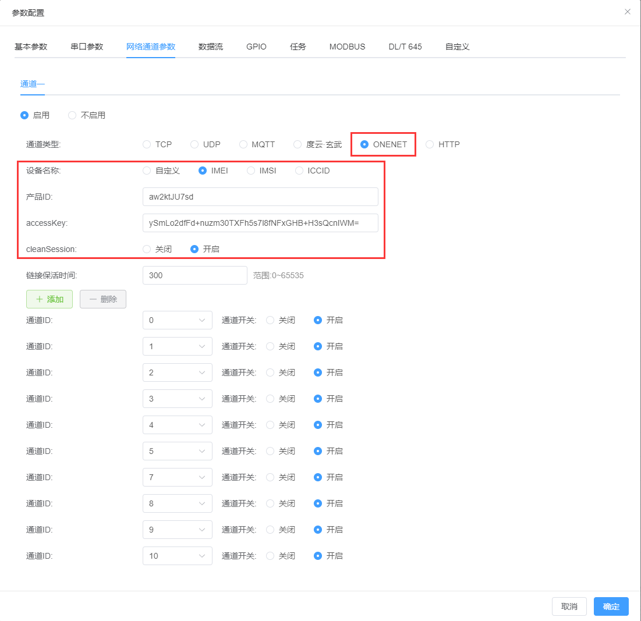
Task: Click inside the accessKey input field
Action: [x=260, y=223]
